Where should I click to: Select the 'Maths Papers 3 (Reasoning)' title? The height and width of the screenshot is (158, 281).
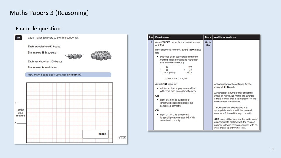(49, 13)
